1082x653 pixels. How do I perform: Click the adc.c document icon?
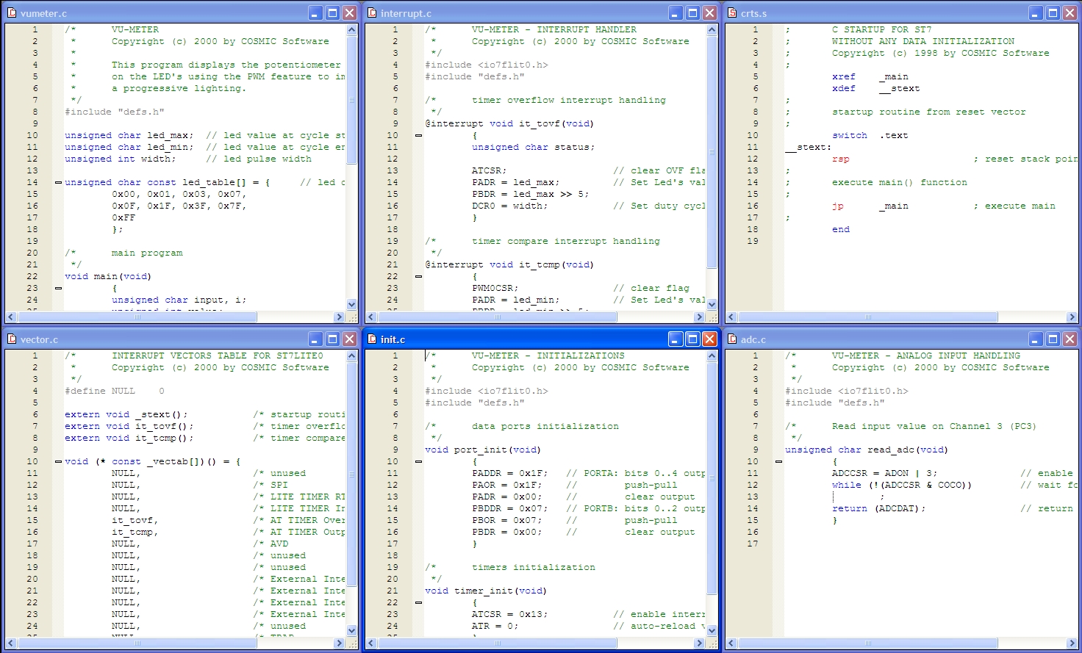(x=732, y=339)
